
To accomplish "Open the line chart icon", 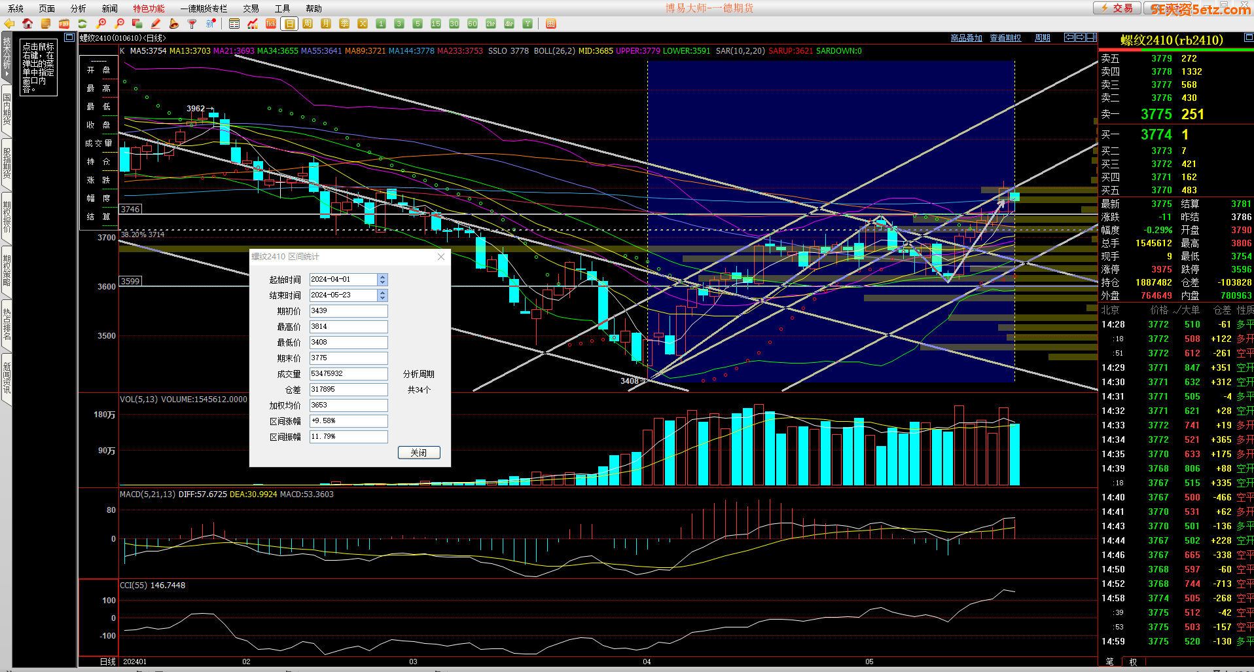I will tap(253, 24).
